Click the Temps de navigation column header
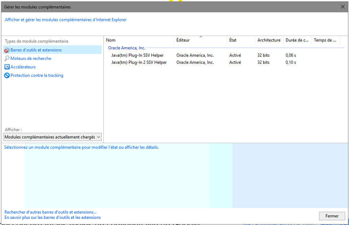Screen dimensions: 349x225 point(325,40)
